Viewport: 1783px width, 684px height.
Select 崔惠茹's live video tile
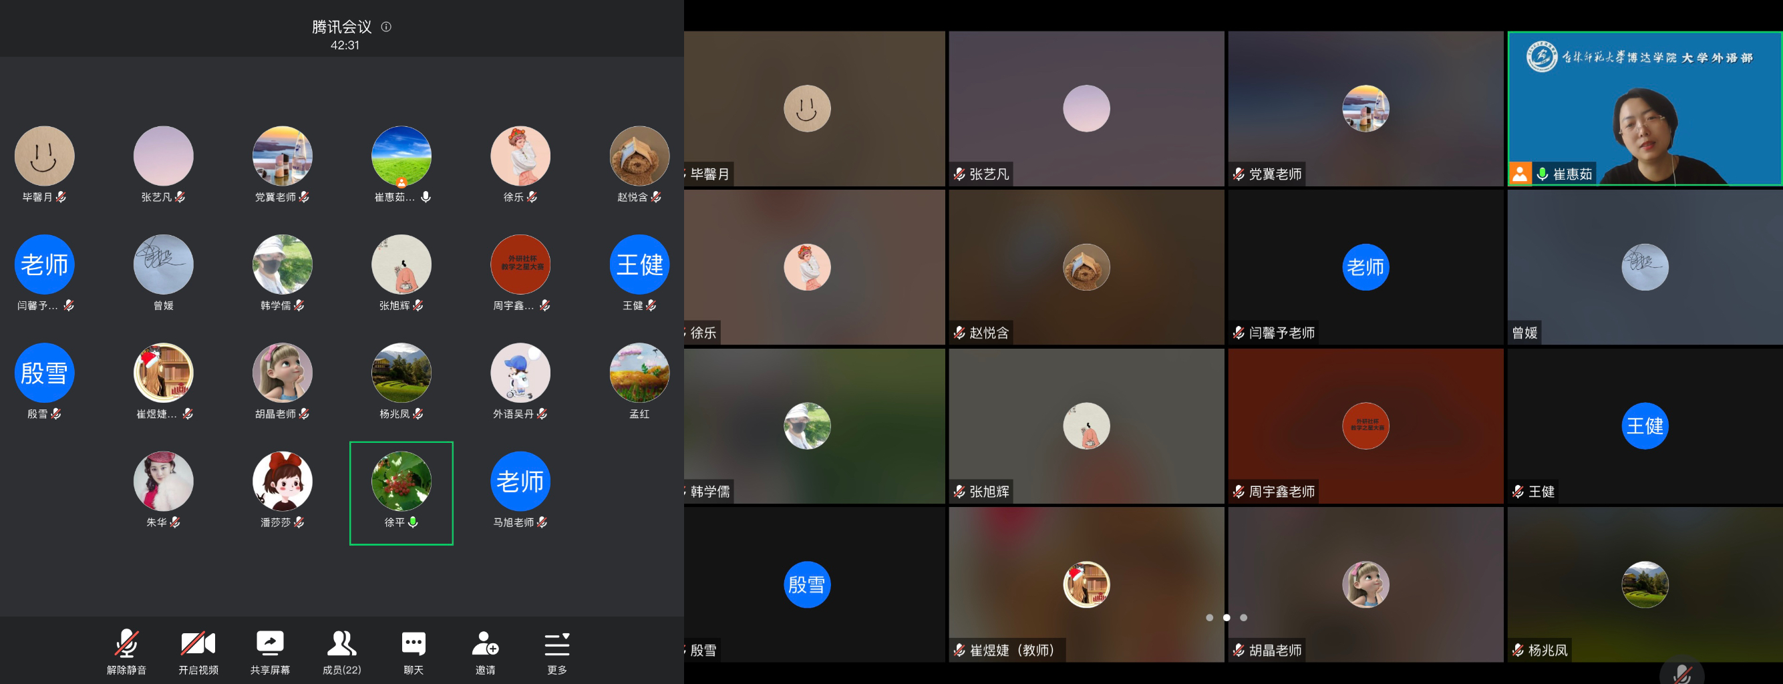pyautogui.click(x=1644, y=109)
